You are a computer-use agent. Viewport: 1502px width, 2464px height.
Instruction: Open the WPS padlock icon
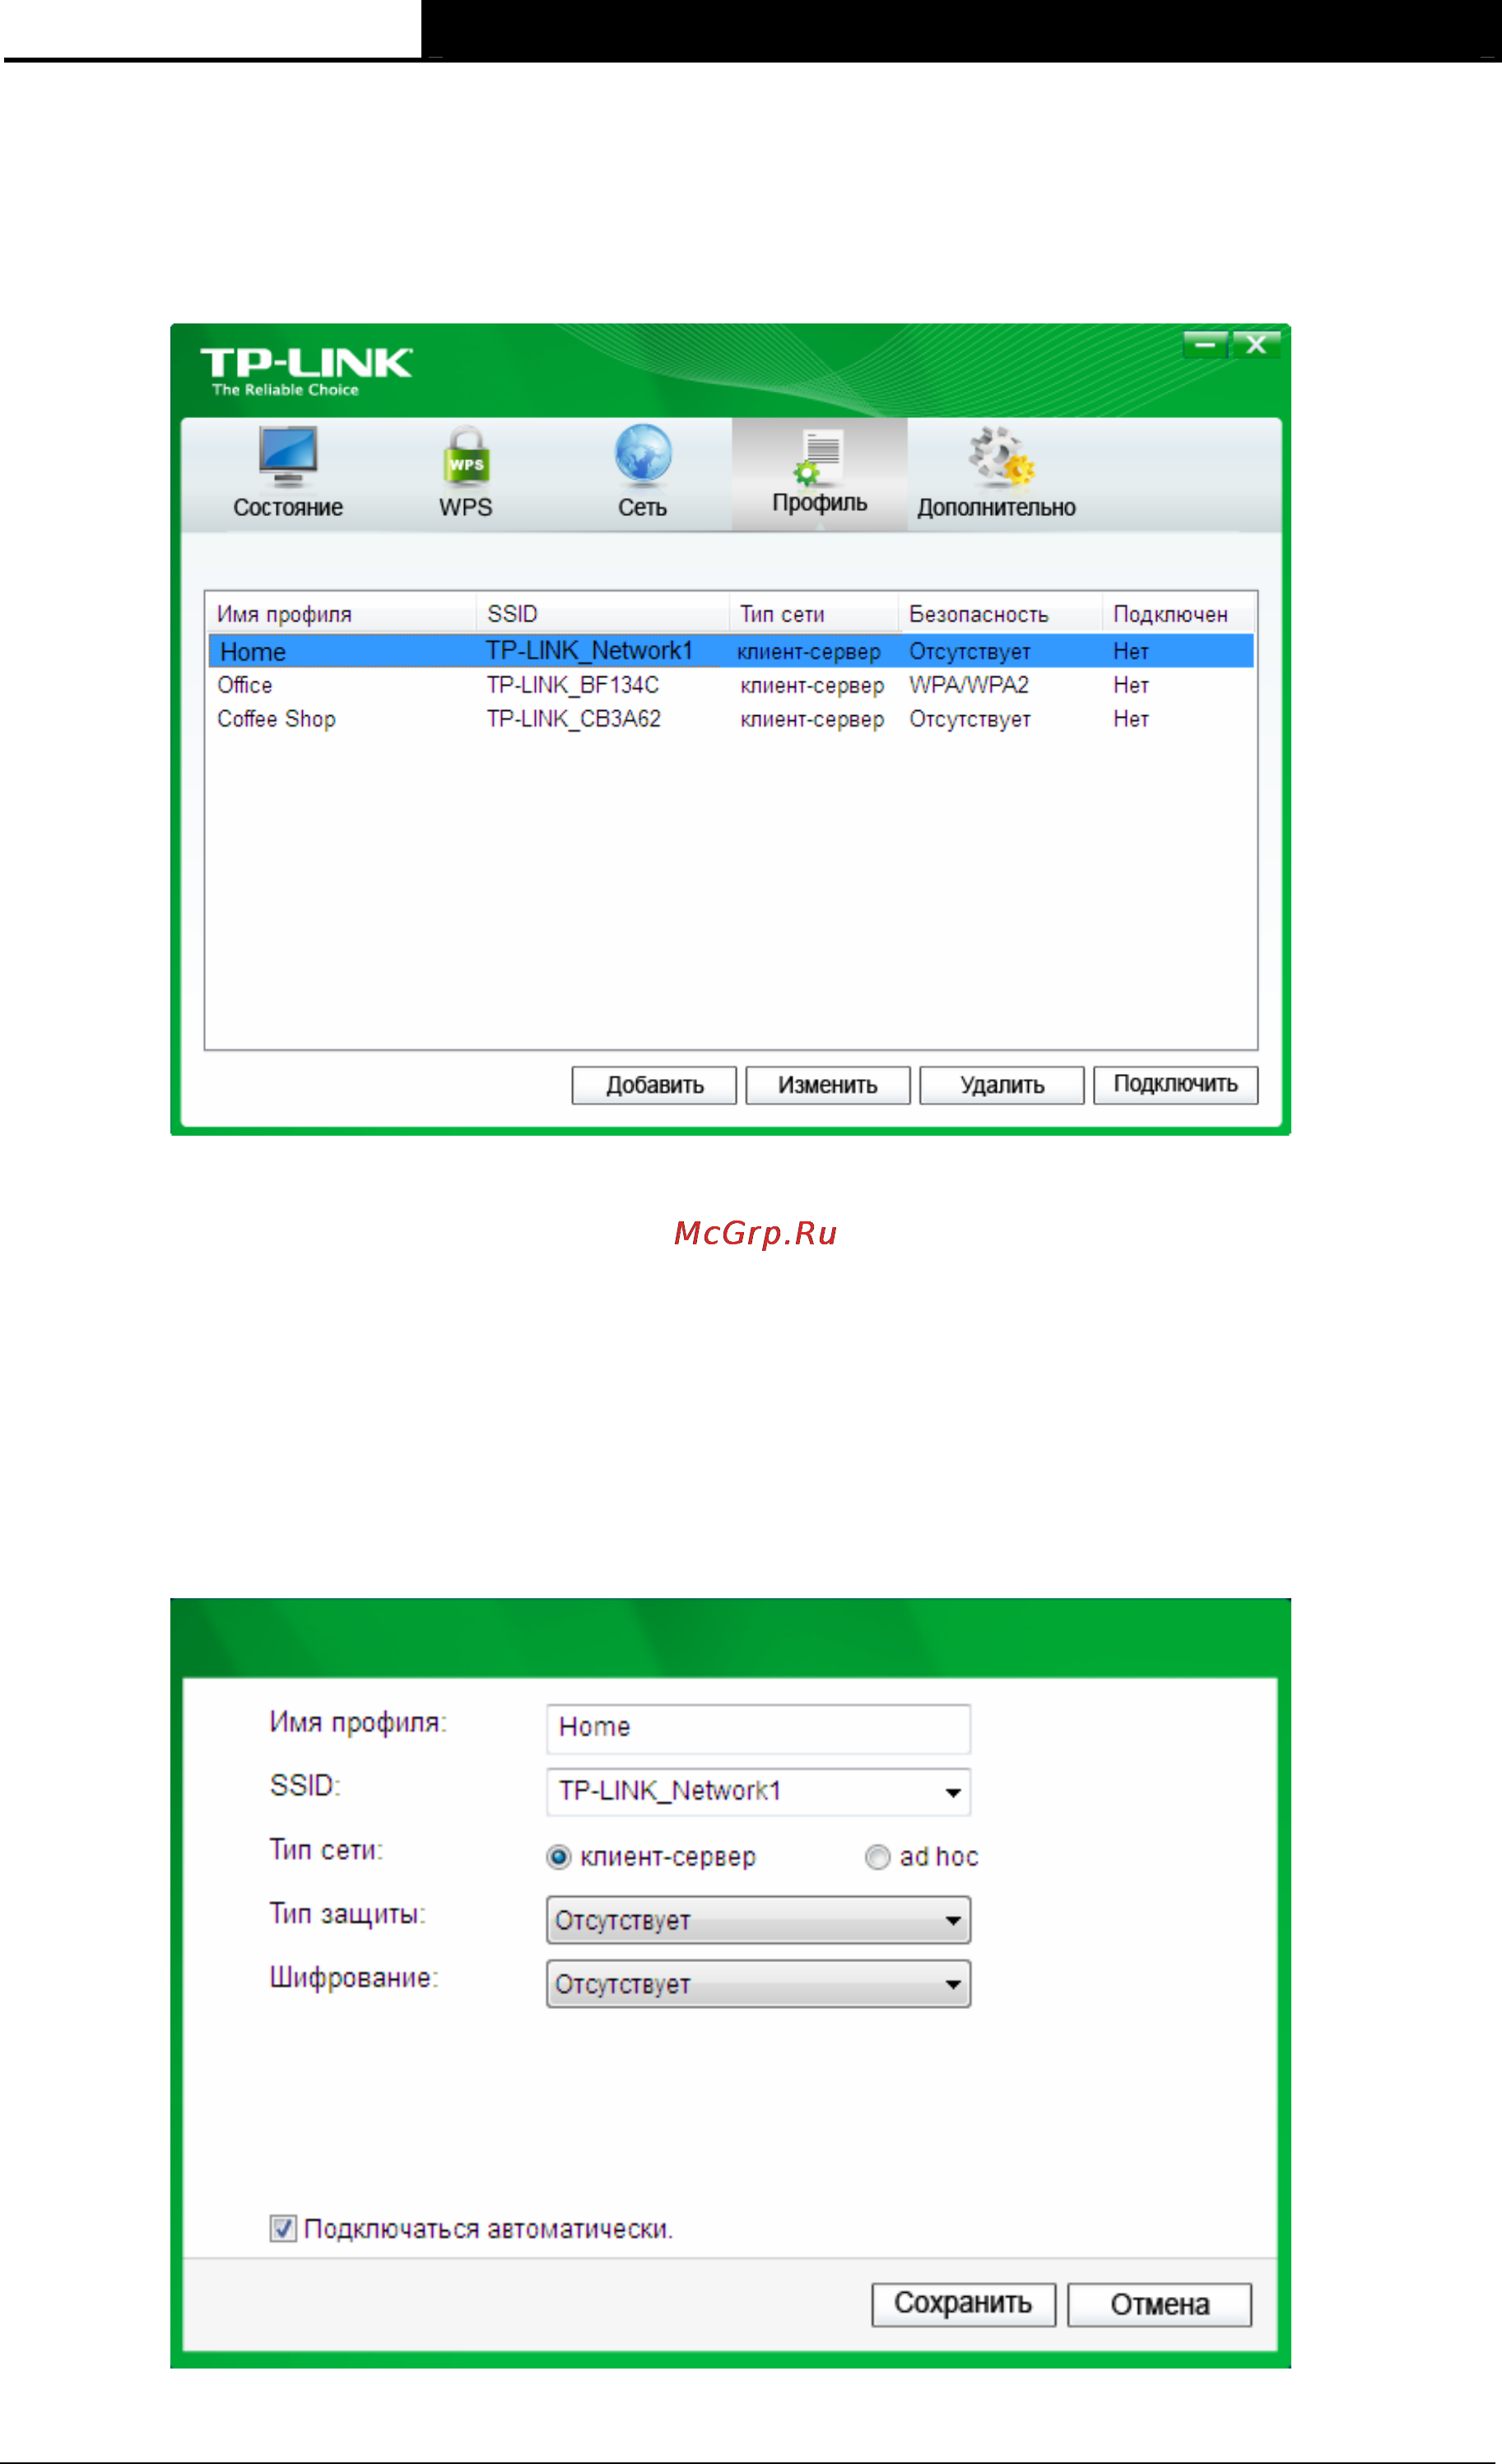(x=466, y=456)
